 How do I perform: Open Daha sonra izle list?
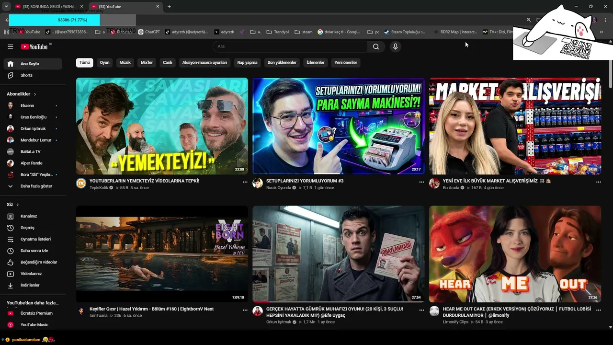click(33, 251)
